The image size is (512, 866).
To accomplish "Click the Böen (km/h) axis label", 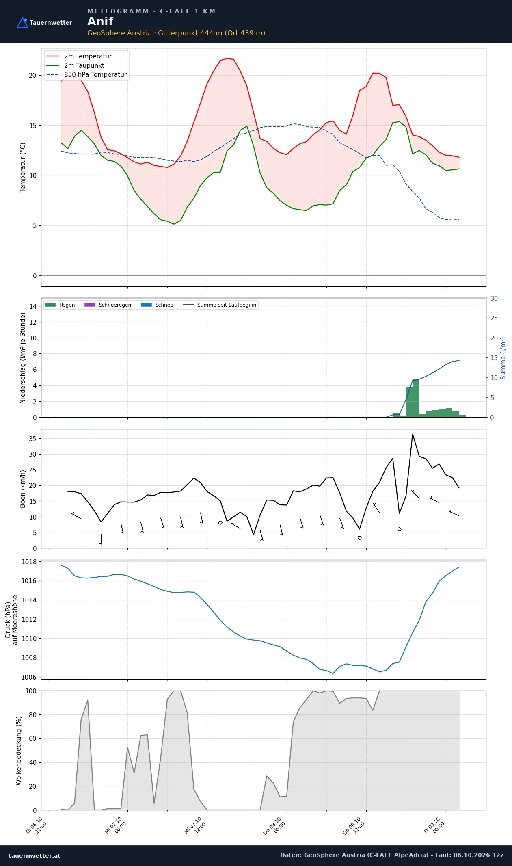I will pyautogui.click(x=23, y=489).
